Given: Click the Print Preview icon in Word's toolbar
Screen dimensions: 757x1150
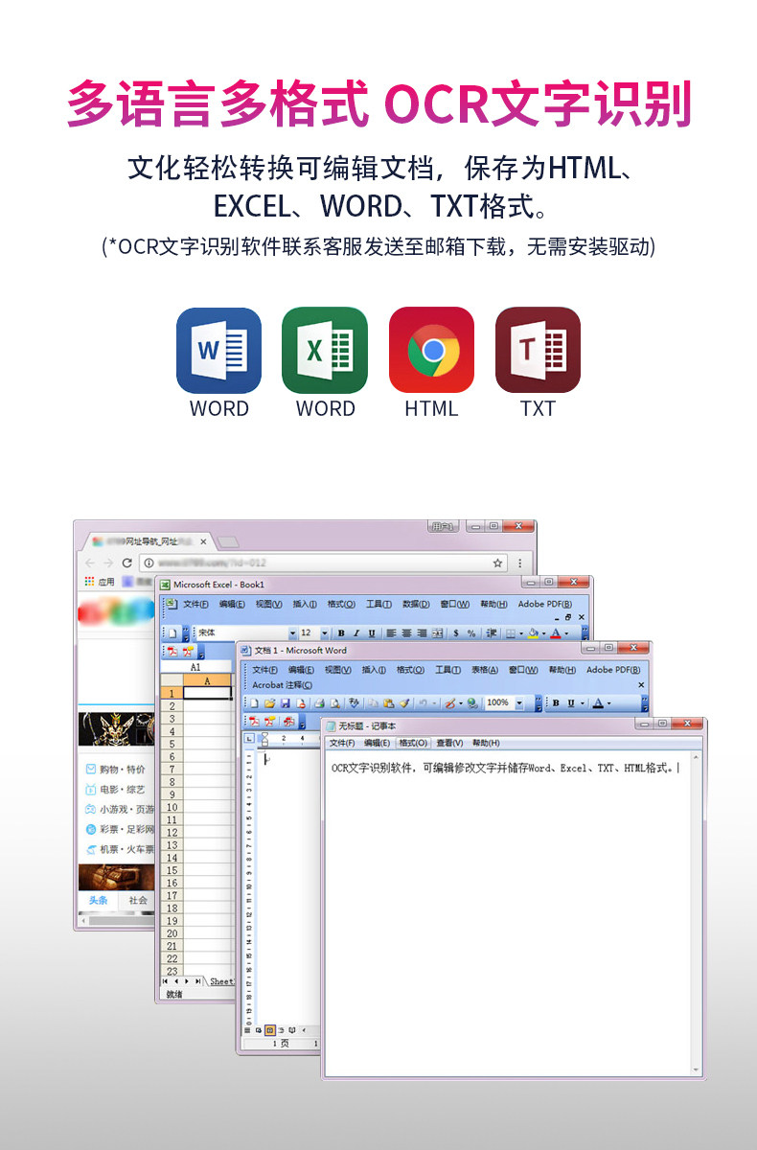Looking at the screenshot, I should (333, 703).
